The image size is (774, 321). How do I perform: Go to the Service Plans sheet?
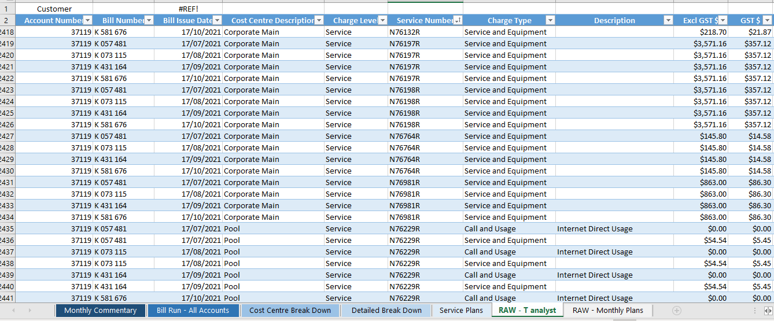(x=461, y=311)
